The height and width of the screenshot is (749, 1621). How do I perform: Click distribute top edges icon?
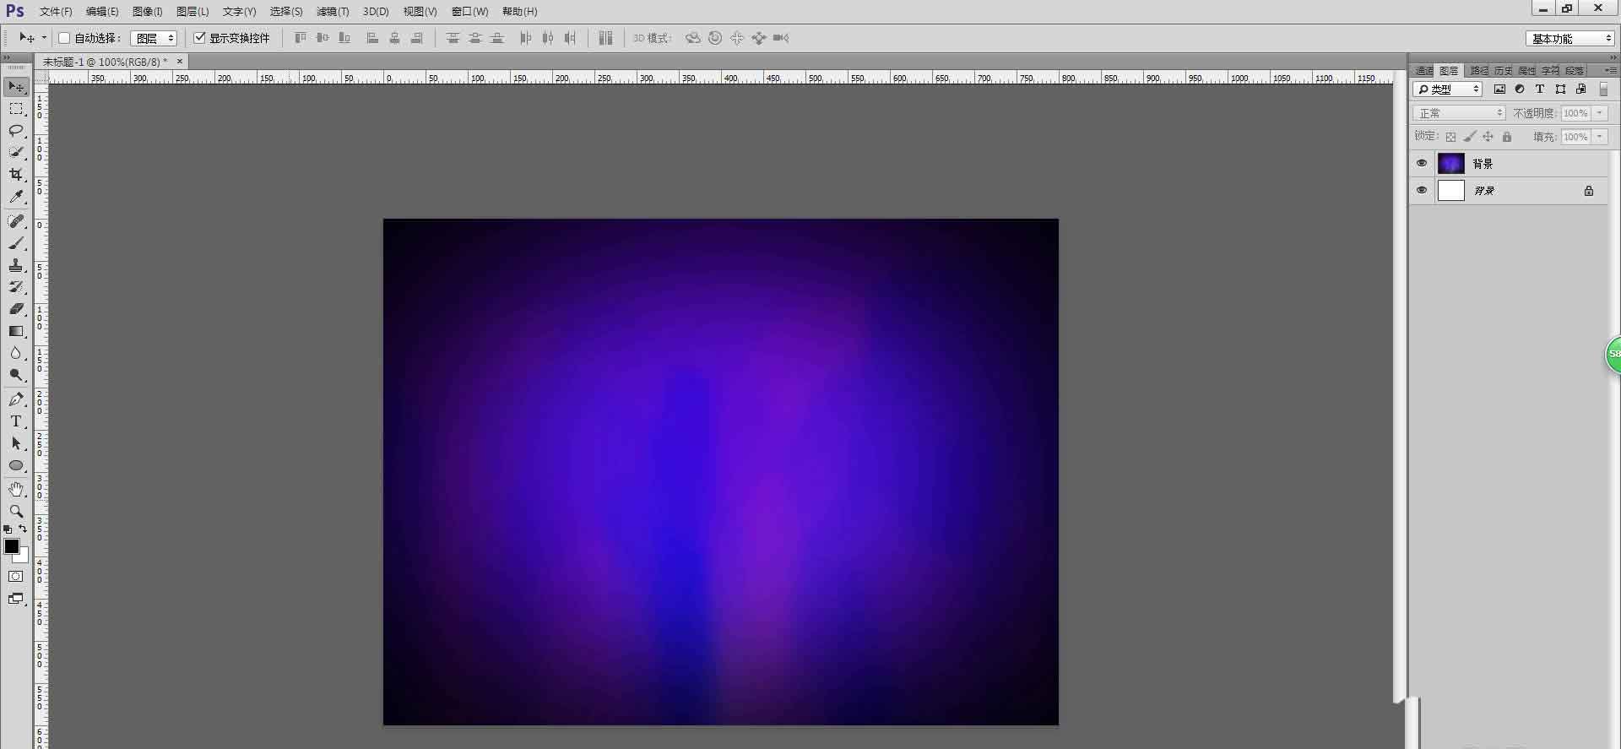click(x=453, y=38)
